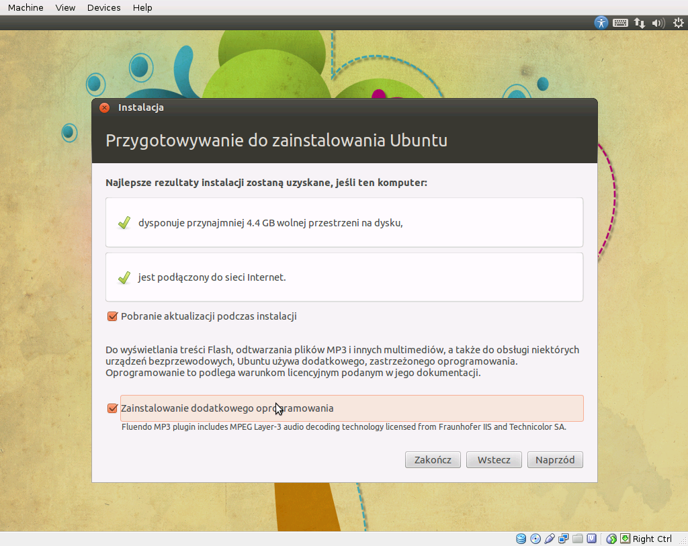Click the green checkmark beside disk space
The width and height of the screenshot is (688, 546).
(124, 223)
